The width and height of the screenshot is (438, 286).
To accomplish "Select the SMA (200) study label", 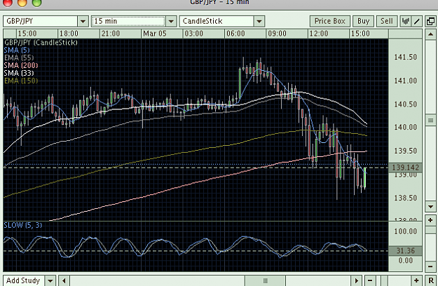I will tap(21, 65).
